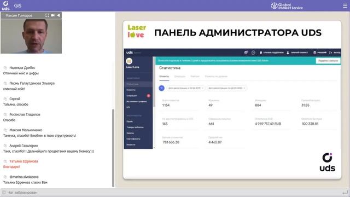Switch to the Рейтинг statistics tab
350x197 pixels.
tap(195, 77)
